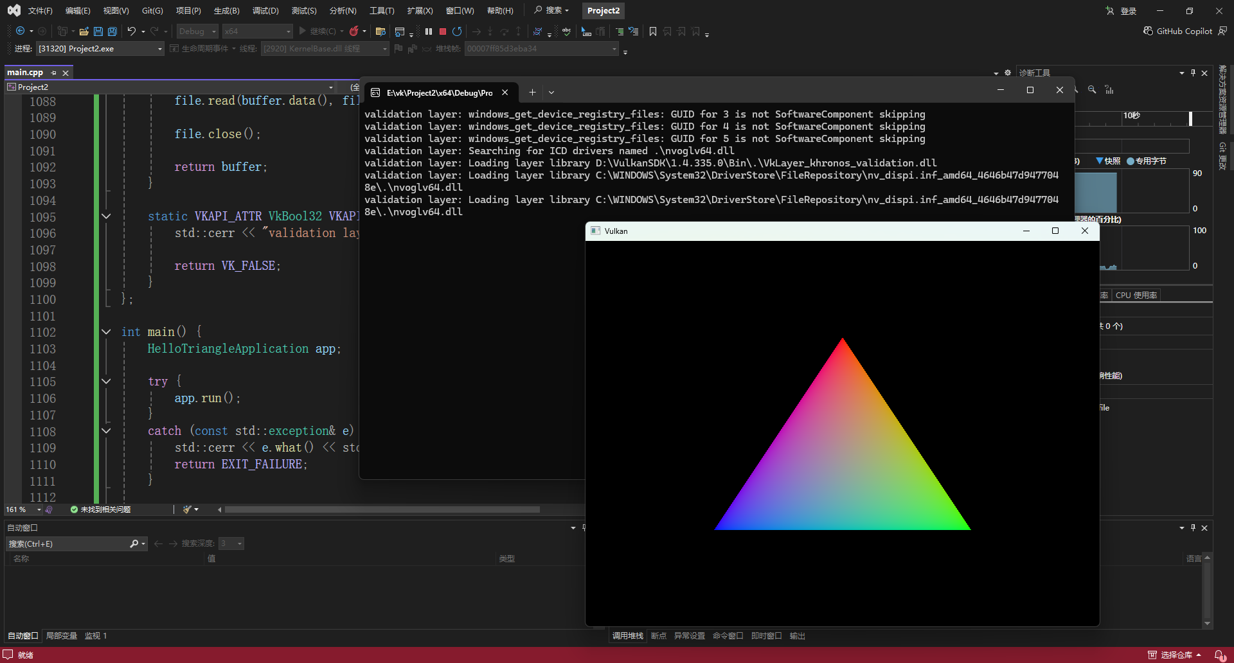The image size is (1234, 663).
Task: Pin the diagnostic tools panel
Action: (1193, 73)
